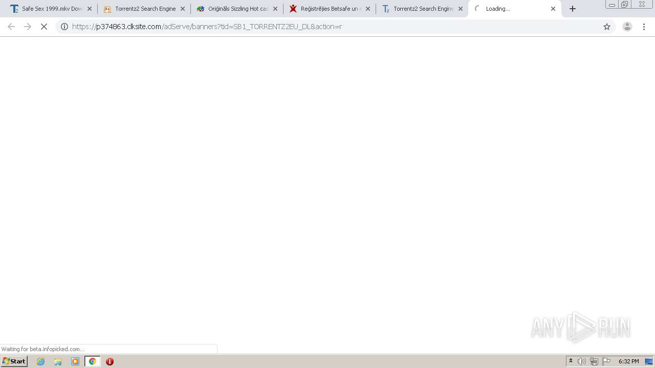Click the address bar URL
Viewport: 655px width, 368px height.
click(x=207, y=27)
